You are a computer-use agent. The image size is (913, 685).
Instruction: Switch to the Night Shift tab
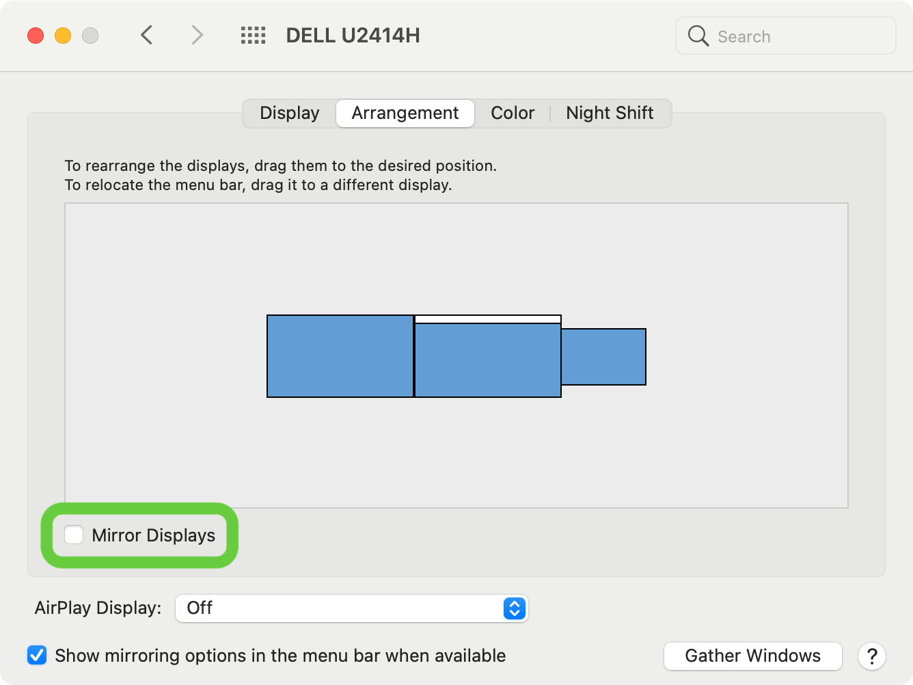[610, 113]
